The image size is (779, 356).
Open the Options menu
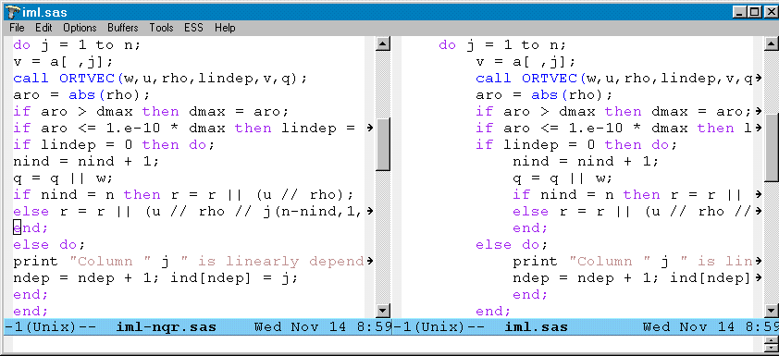pyautogui.click(x=80, y=28)
